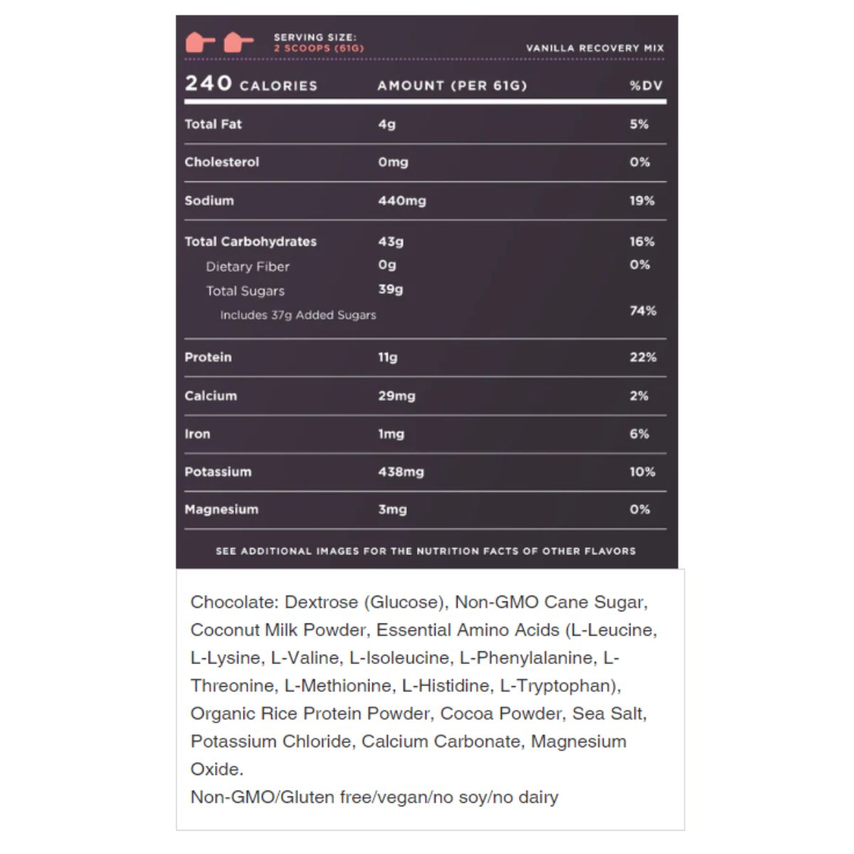Click the %DV column header
This screenshot has width=854, height=854.
tap(645, 85)
